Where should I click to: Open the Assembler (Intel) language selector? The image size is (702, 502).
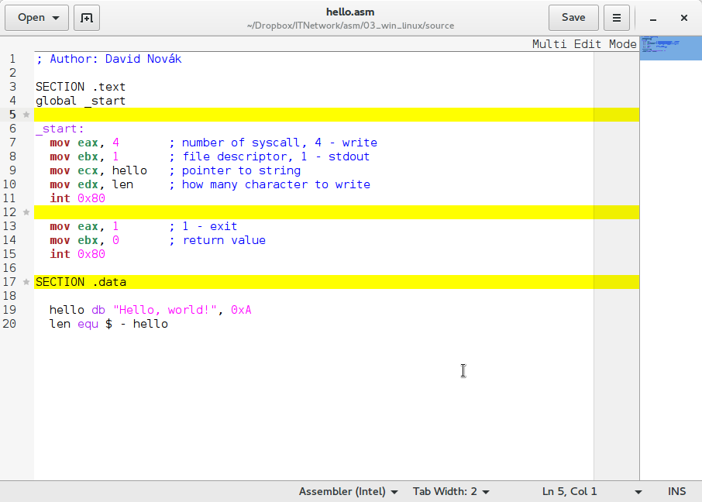349,491
